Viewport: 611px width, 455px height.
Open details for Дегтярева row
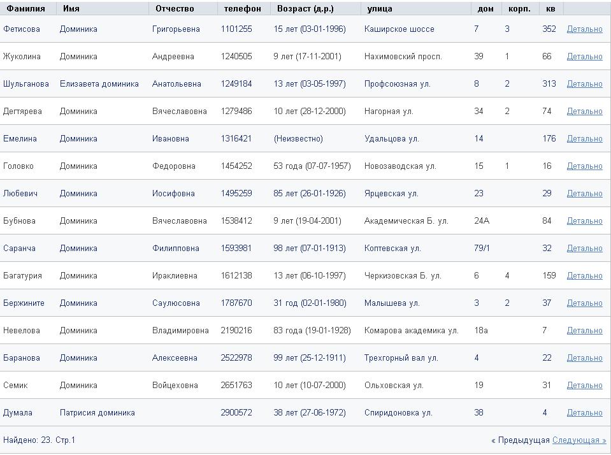point(584,112)
